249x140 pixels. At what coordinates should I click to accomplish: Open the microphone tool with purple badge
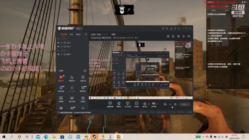(x=61, y=89)
